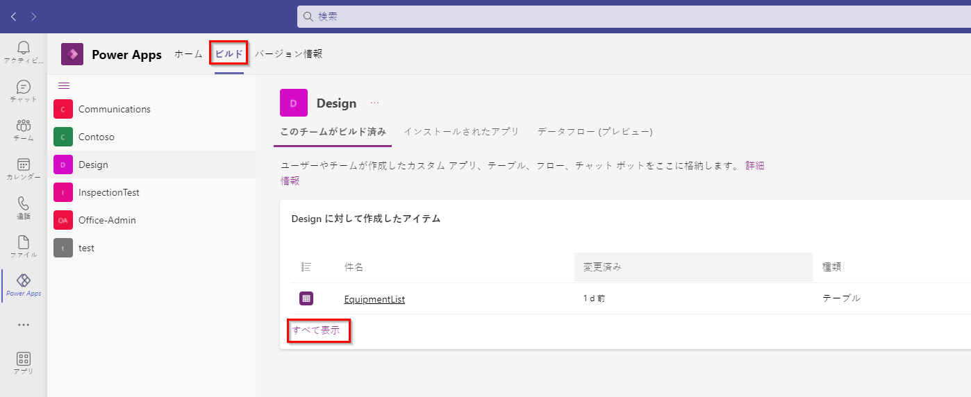Click the test gray avatar icon

[63, 248]
